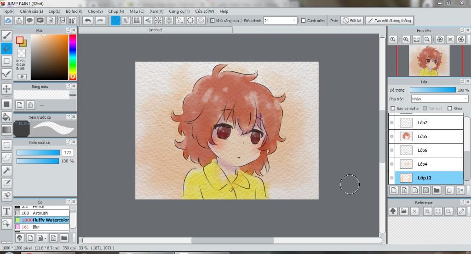471x254 pixels.
Task: Zoom out on the Navigator panel
Action: (427, 40)
